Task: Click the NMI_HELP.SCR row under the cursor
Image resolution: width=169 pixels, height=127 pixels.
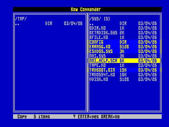Action: click(x=125, y=61)
